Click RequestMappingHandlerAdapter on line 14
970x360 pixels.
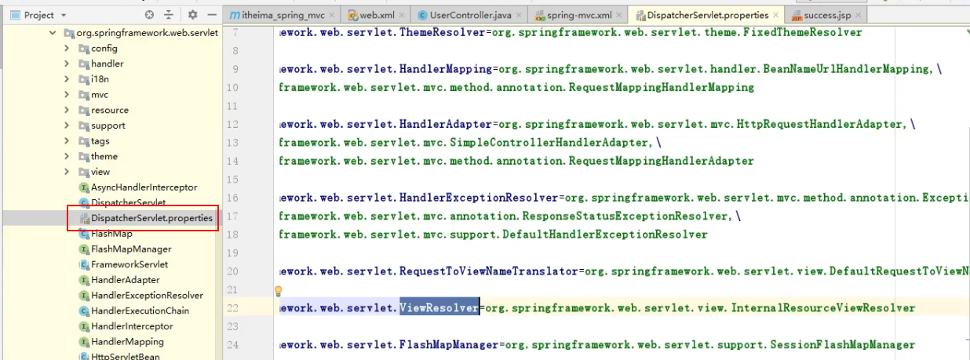tap(662, 161)
